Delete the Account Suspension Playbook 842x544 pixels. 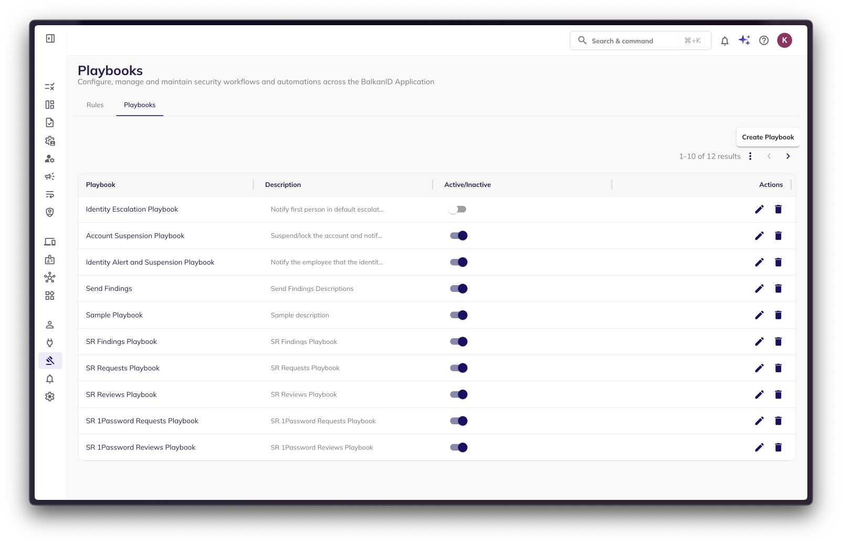[778, 236]
